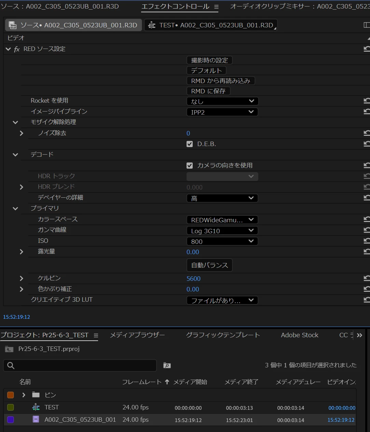Expand the bin folder in project list
The height and width of the screenshot is (432, 370).
pyautogui.click(x=24, y=395)
